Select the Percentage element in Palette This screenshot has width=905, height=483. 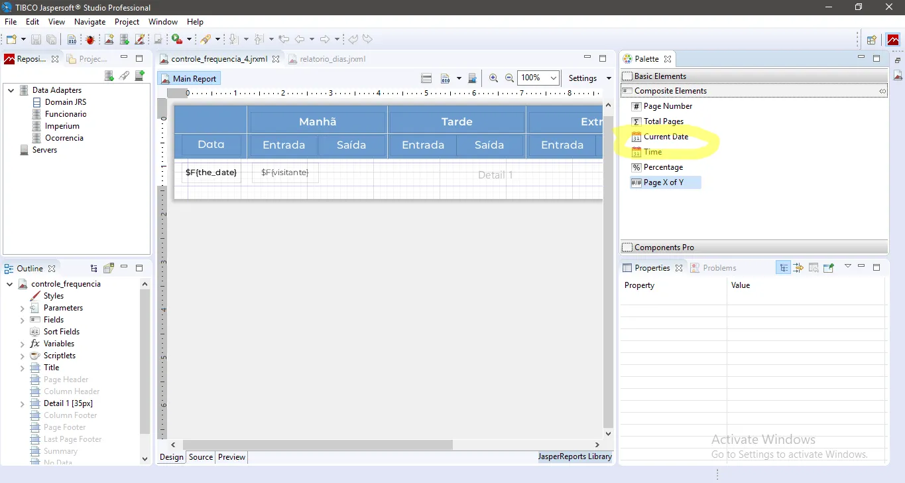point(662,167)
